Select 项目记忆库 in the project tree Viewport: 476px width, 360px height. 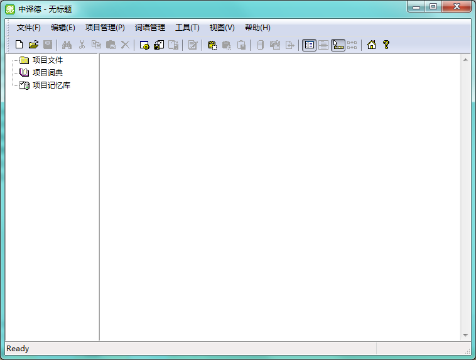point(51,85)
